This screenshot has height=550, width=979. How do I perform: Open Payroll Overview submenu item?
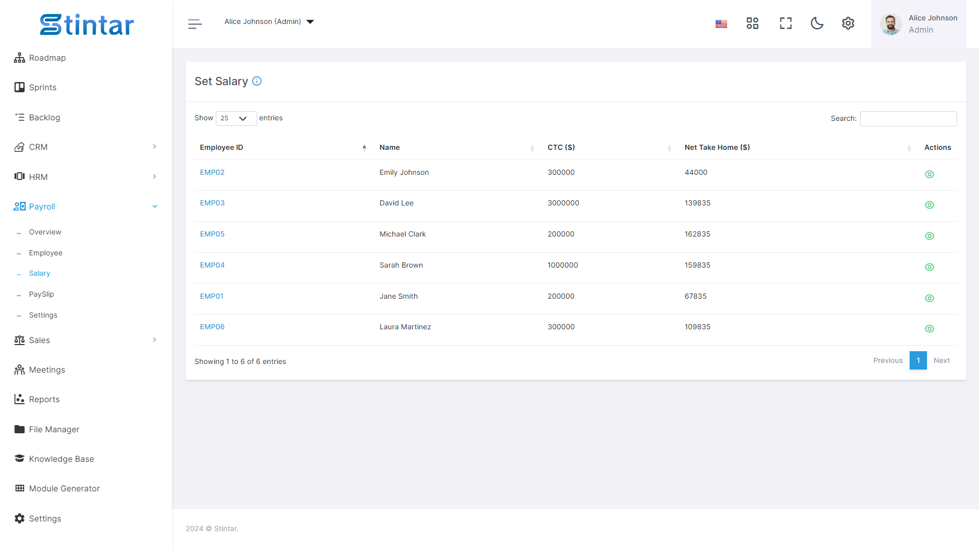[45, 232]
